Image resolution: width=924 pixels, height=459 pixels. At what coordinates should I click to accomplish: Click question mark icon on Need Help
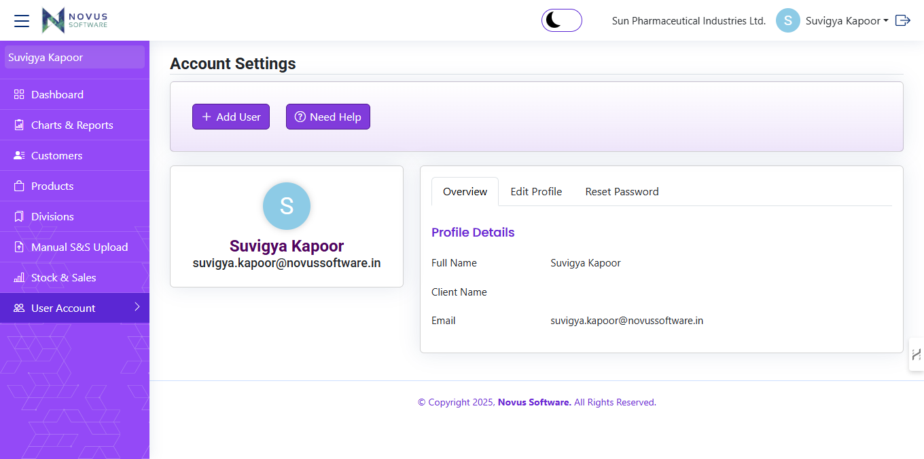(300, 117)
